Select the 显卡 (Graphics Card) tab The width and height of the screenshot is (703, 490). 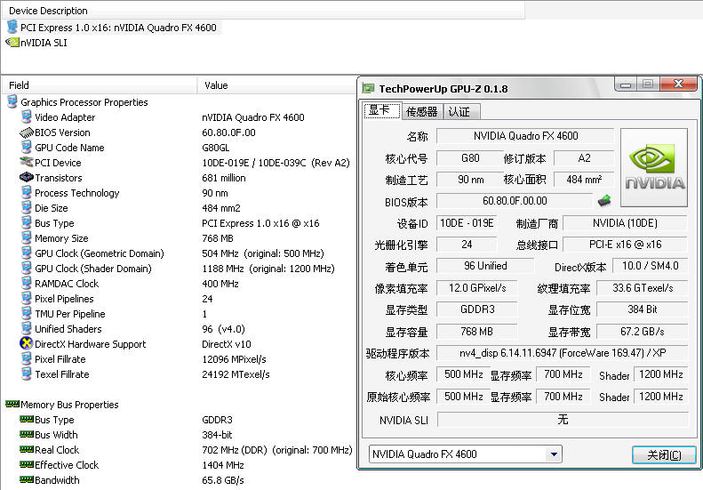pos(381,110)
